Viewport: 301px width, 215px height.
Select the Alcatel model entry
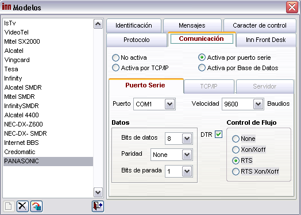(48, 51)
